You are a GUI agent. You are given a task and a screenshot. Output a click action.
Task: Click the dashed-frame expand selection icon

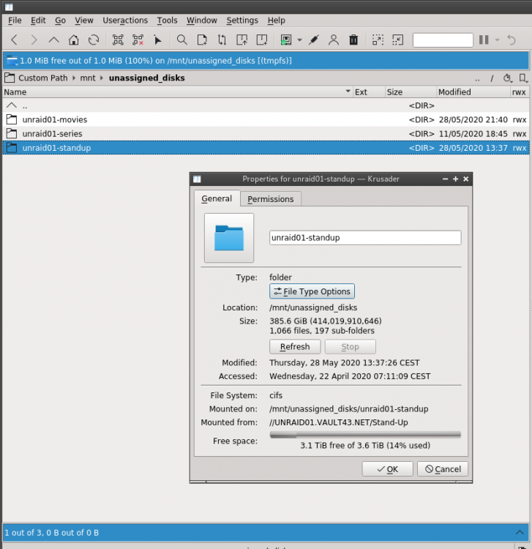click(x=378, y=40)
